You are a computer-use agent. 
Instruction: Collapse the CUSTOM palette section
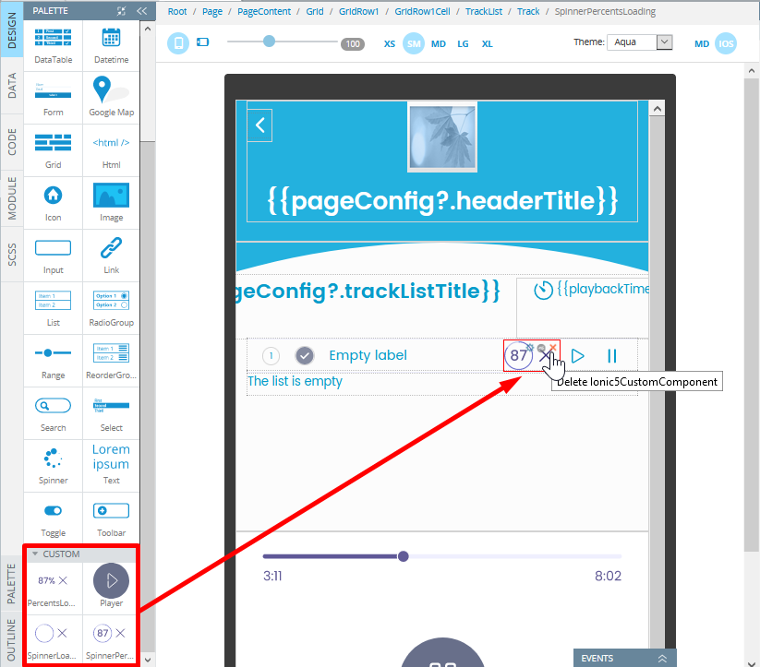tap(35, 554)
